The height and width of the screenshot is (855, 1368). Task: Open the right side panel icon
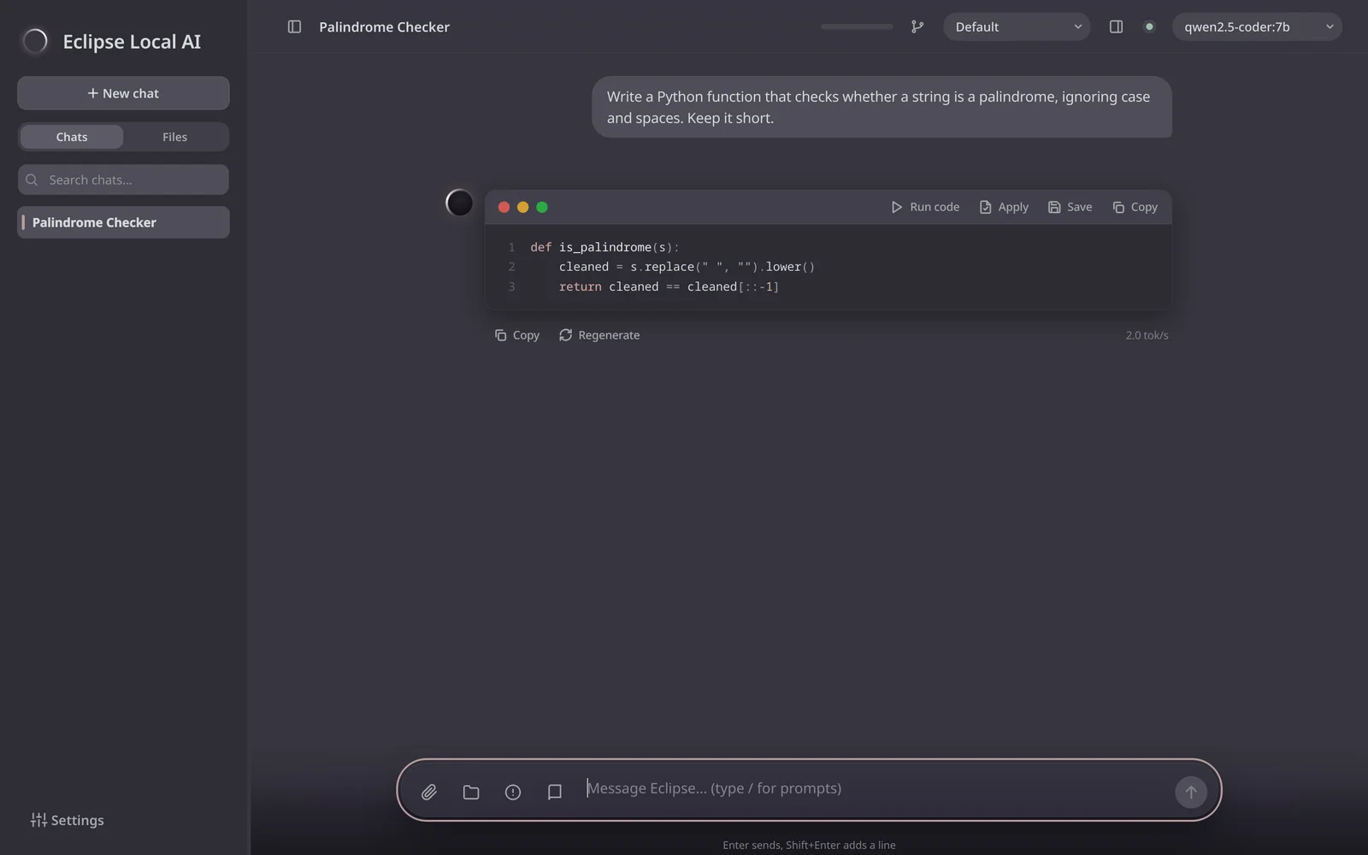(1116, 27)
